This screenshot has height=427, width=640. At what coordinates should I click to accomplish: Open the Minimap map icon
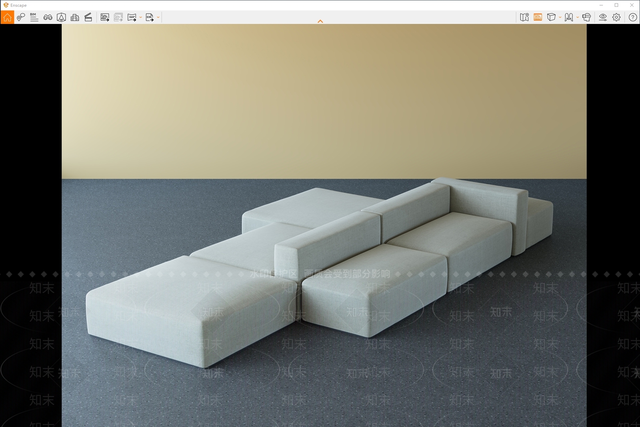[524, 17]
